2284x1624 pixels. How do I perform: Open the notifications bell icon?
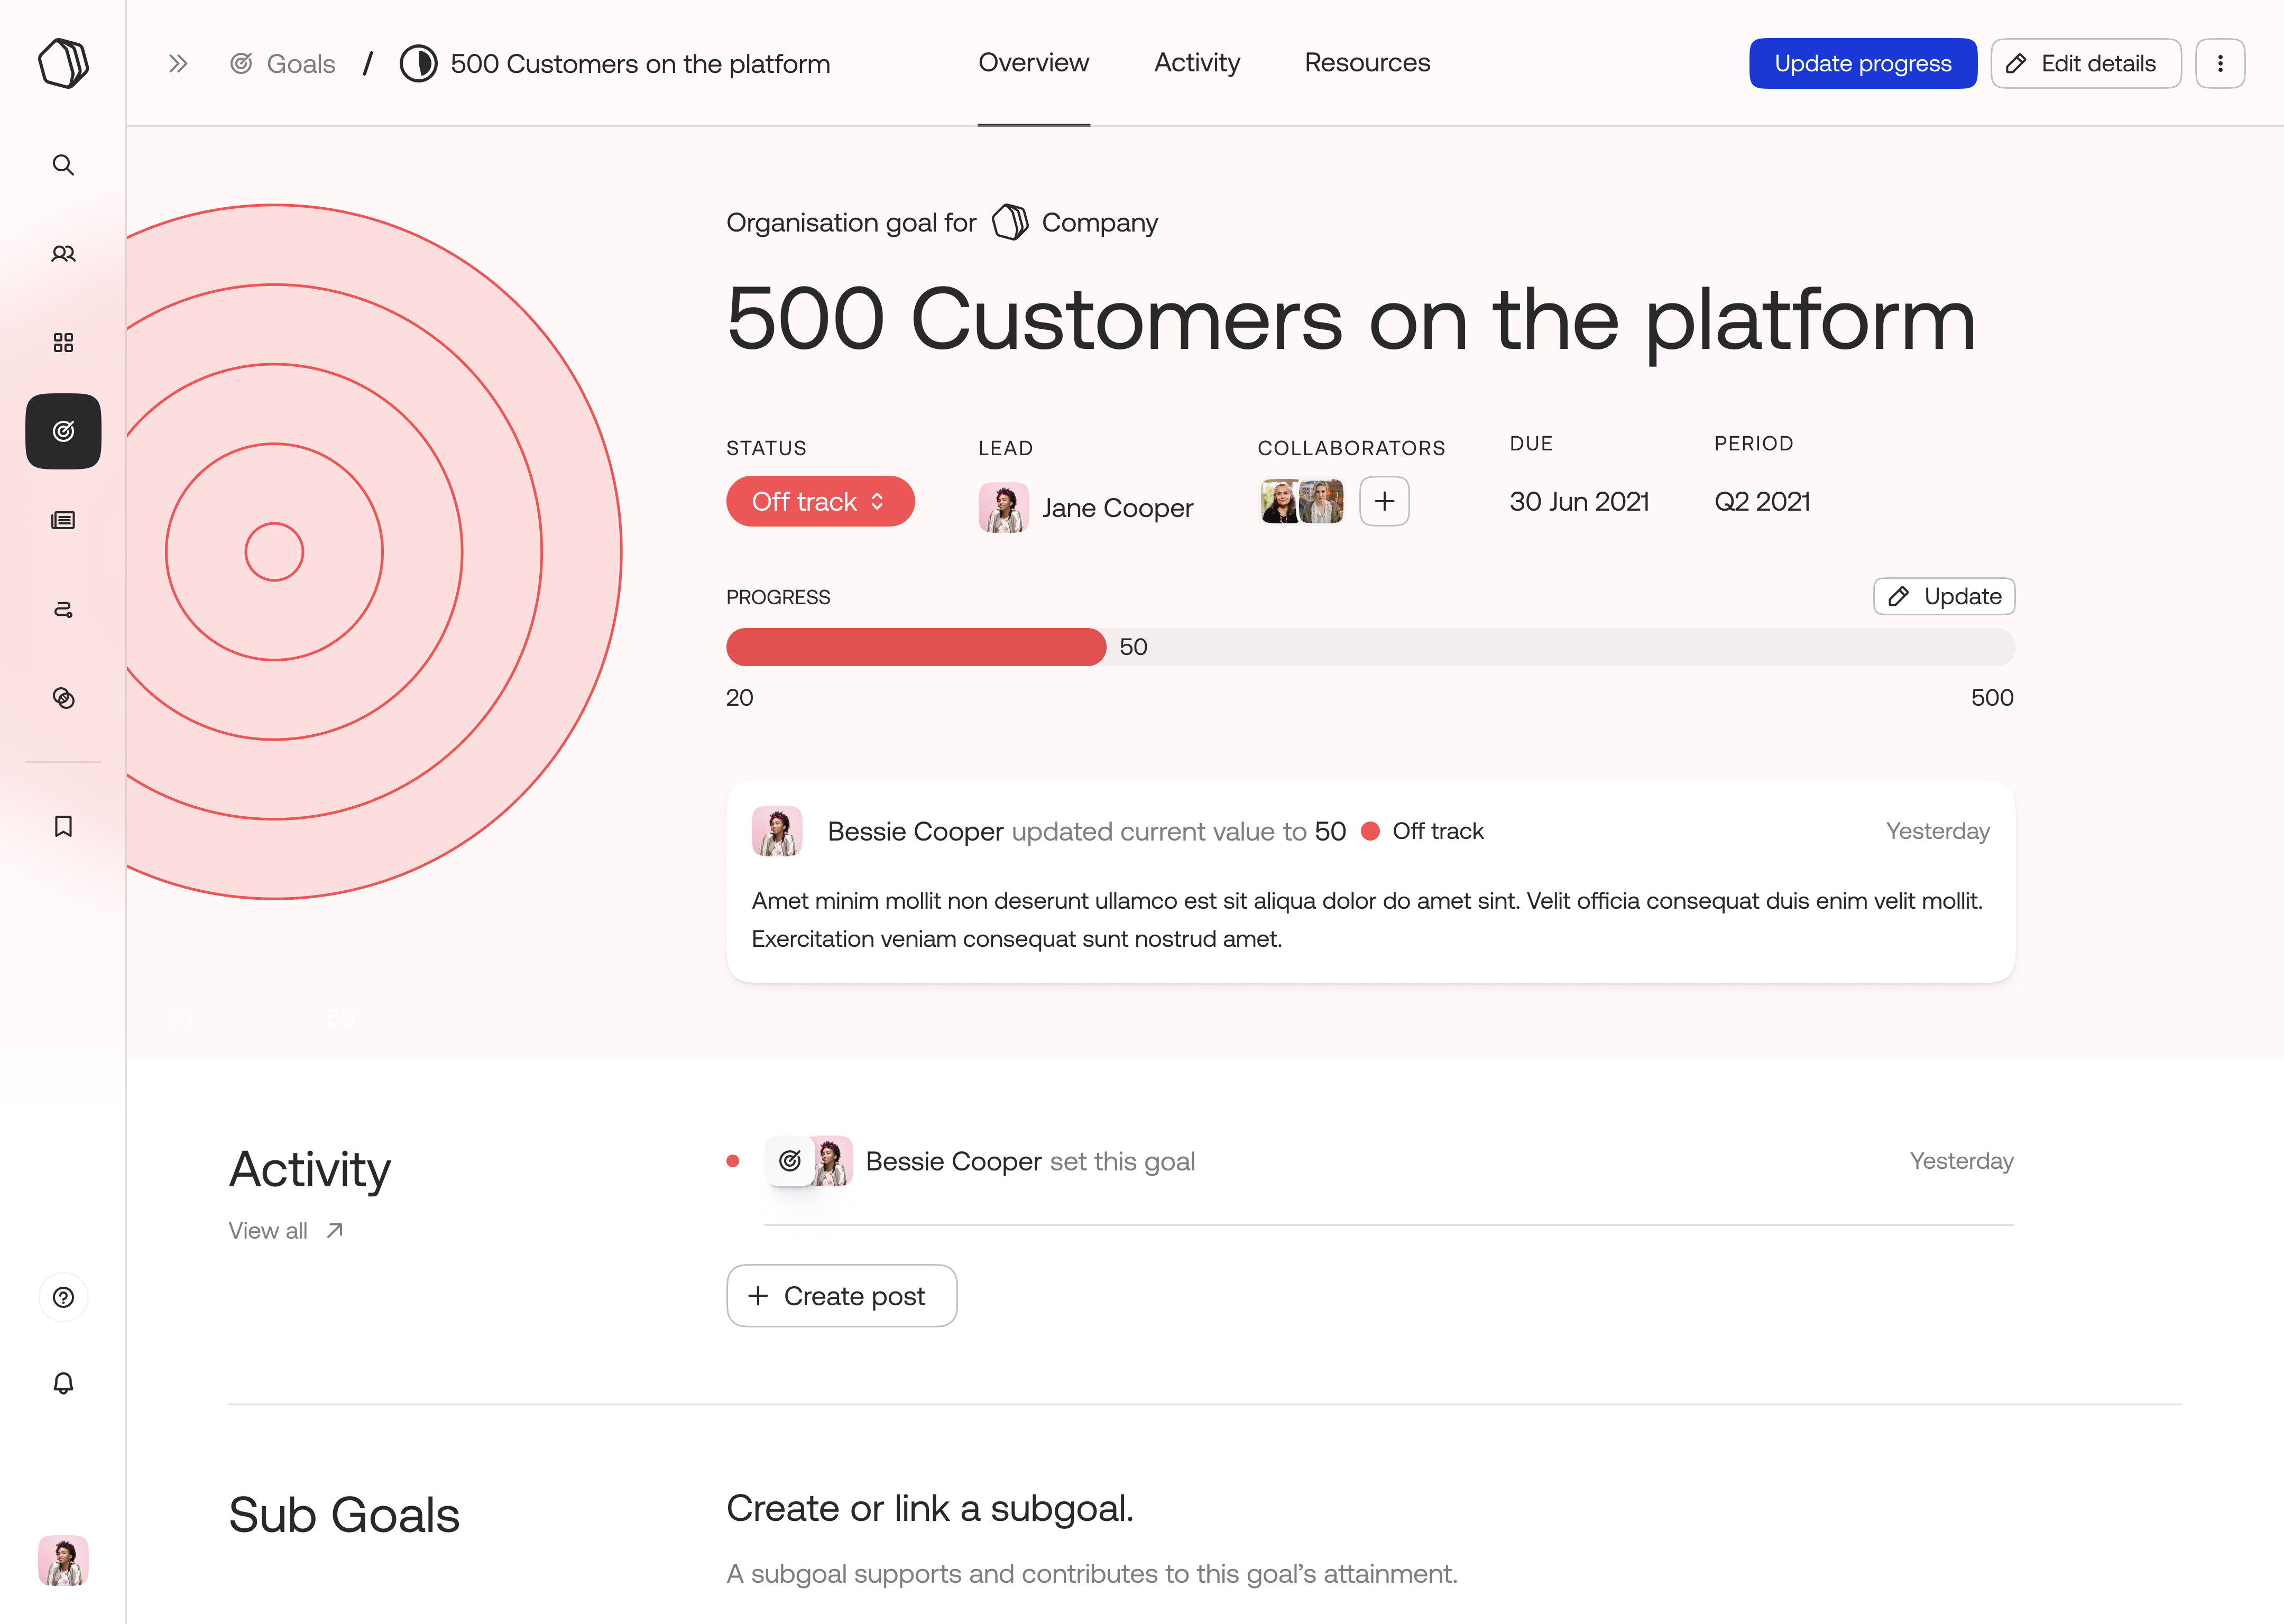click(x=63, y=1383)
